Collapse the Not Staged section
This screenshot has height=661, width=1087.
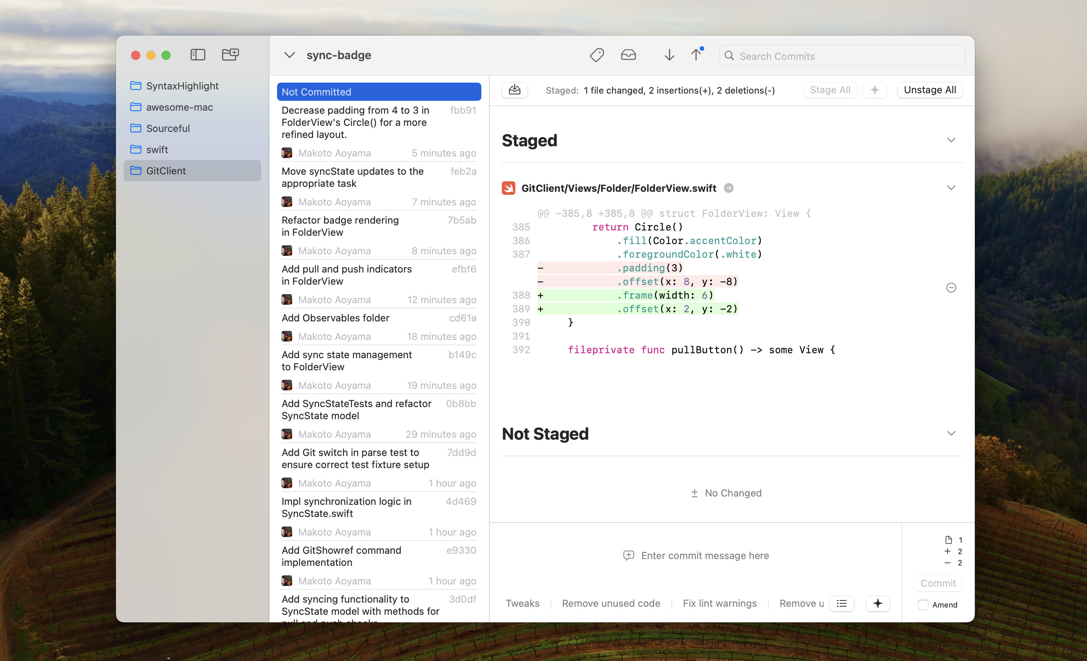point(951,434)
